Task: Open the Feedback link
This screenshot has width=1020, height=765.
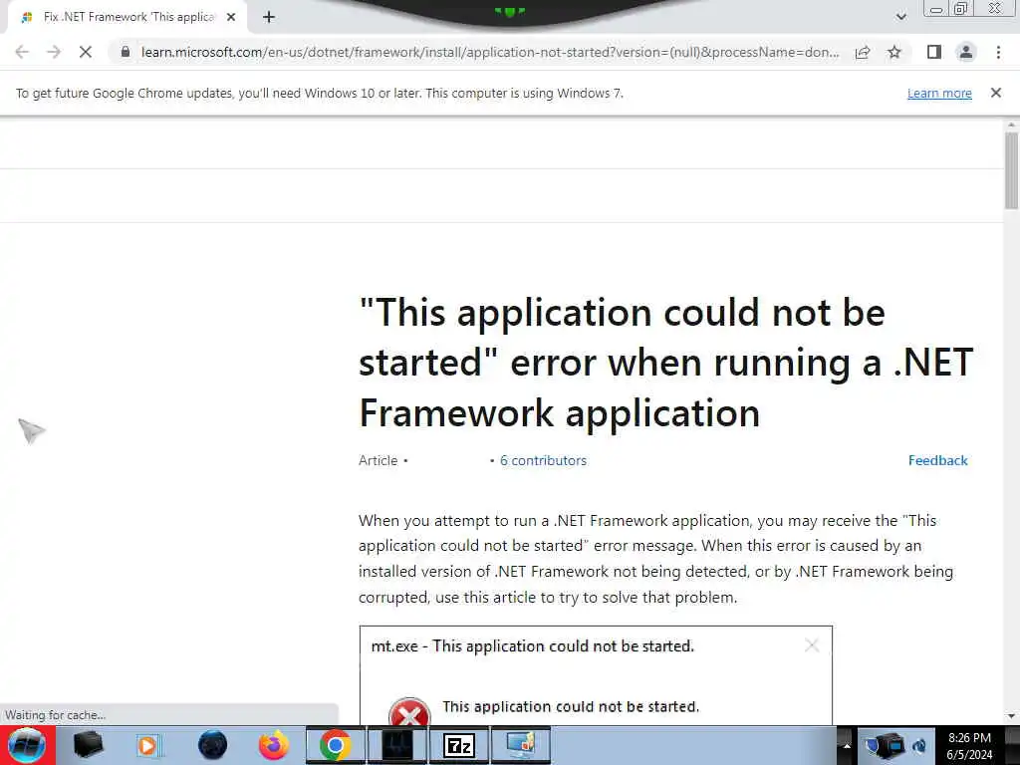Action: pyautogui.click(x=937, y=460)
